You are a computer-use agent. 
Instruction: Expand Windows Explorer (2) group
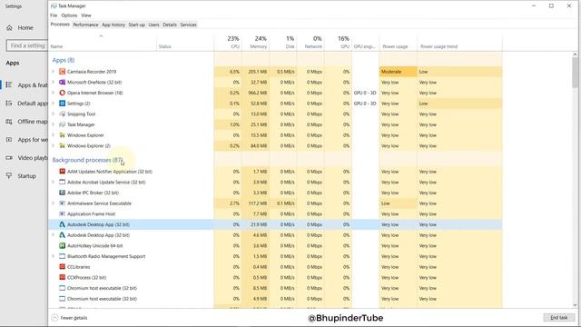pyautogui.click(x=54, y=145)
